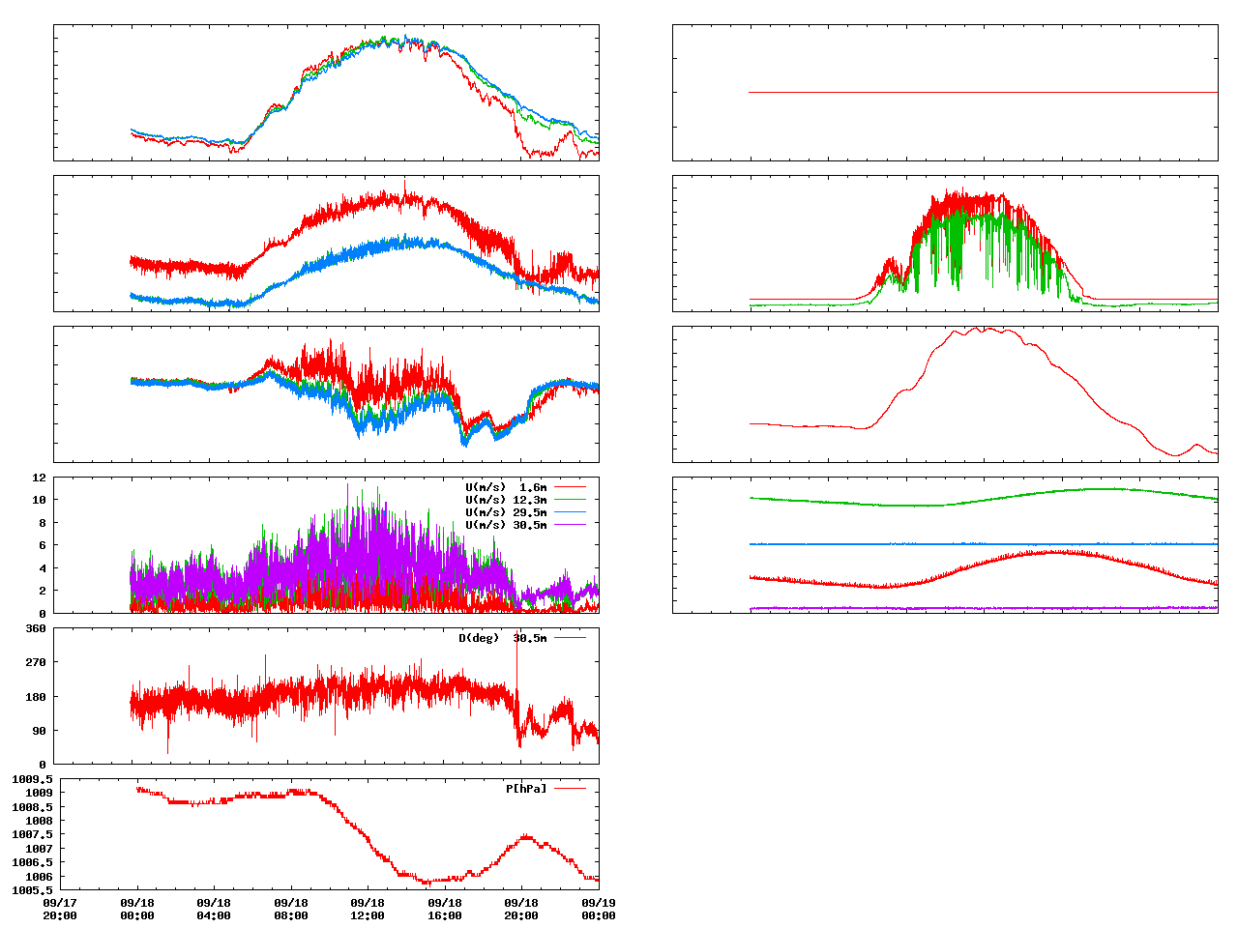Click the U(m/s) 12.3m legend label
This screenshot has height=928, width=1238.
tap(506, 500)
